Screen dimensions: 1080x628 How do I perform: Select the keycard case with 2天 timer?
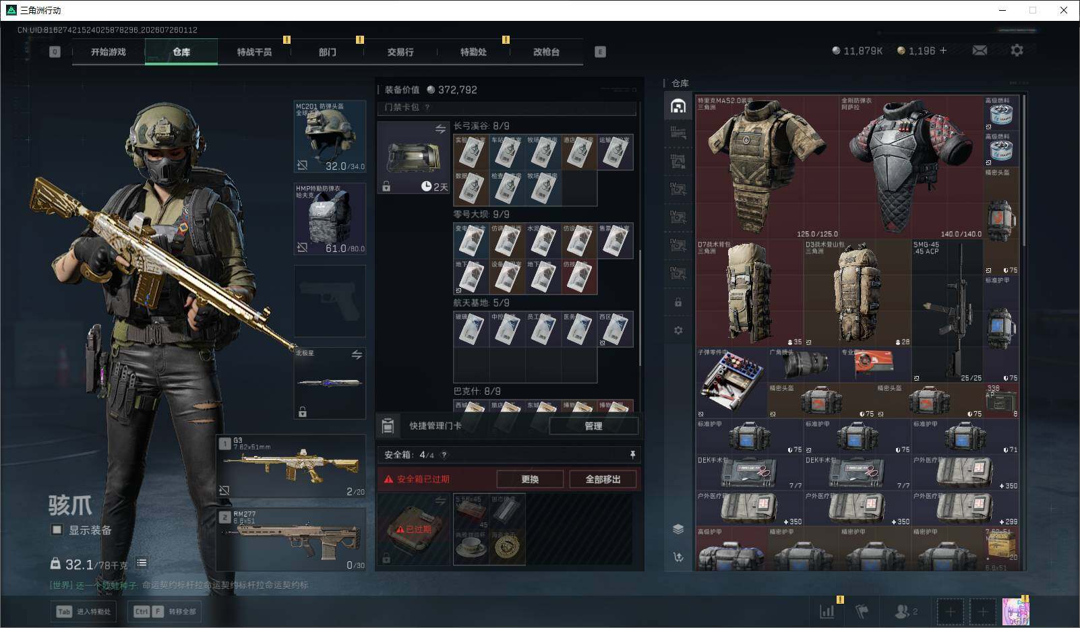[413, 158]
